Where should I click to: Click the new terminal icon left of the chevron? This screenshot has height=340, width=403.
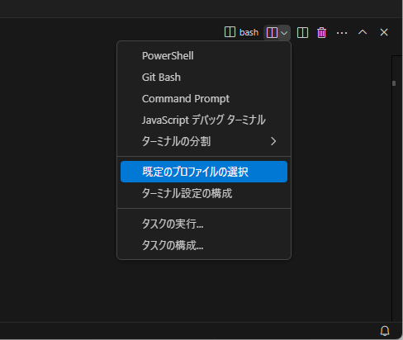tap(272, 33)
